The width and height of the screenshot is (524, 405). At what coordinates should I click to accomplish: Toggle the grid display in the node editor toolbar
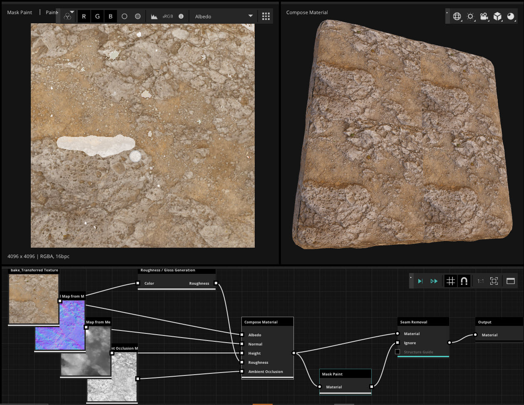(x=451, y=281)
